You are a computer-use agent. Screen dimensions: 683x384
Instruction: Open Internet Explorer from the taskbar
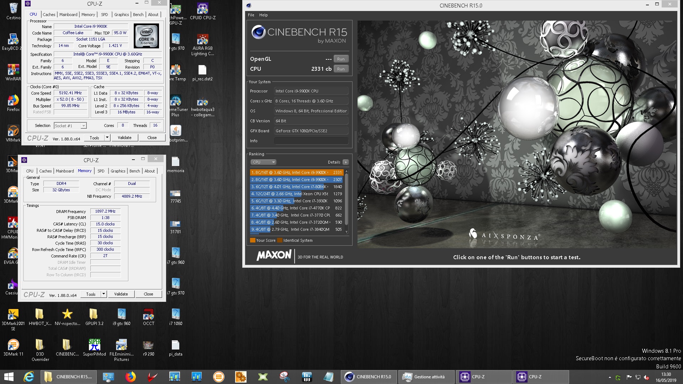(x=29, y=377)
